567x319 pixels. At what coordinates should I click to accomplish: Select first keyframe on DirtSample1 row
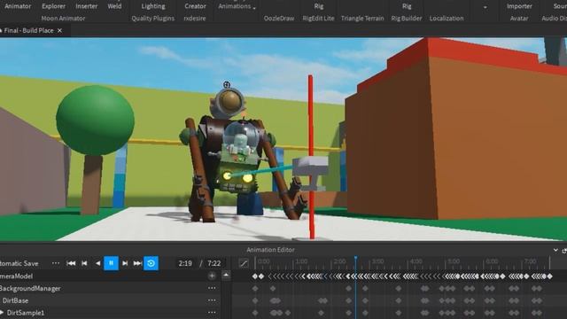[255, 313]
